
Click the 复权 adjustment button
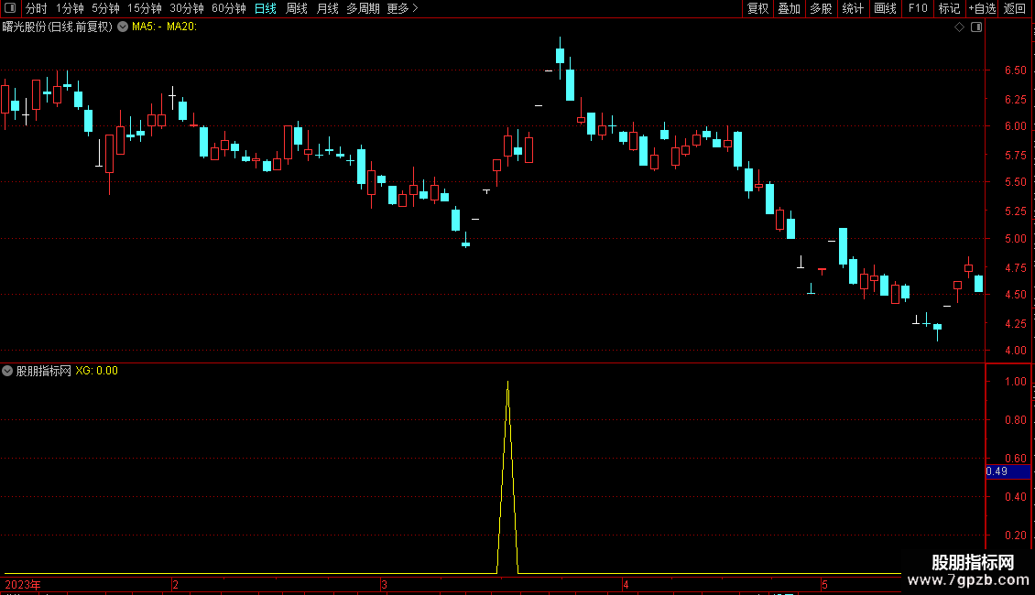757,8
